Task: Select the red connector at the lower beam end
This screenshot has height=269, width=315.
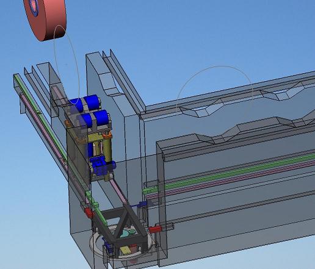Action: coord(156,229)
